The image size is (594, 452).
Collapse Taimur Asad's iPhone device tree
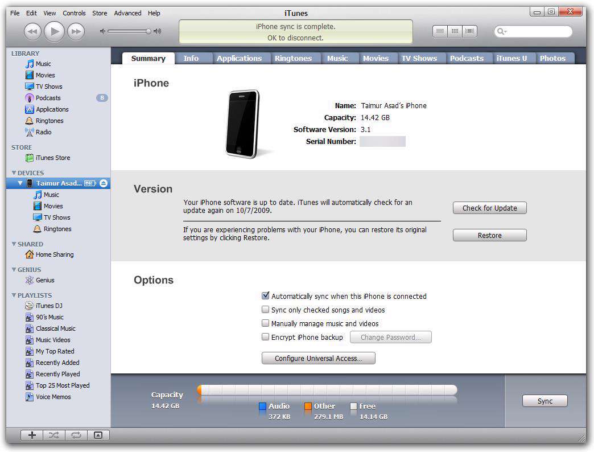tap(20, 183)
